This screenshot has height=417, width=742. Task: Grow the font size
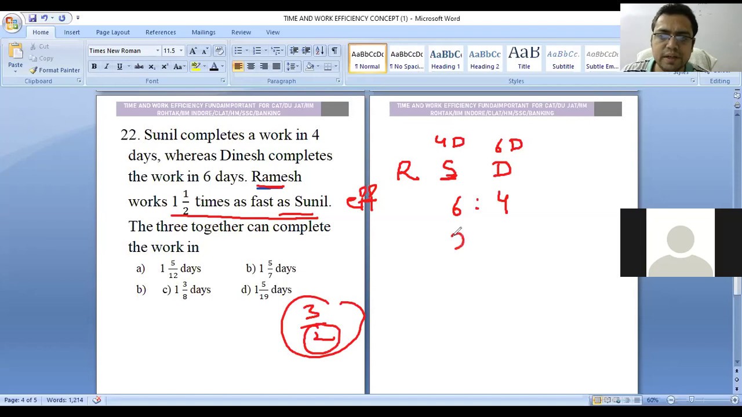tap(193, 51)
